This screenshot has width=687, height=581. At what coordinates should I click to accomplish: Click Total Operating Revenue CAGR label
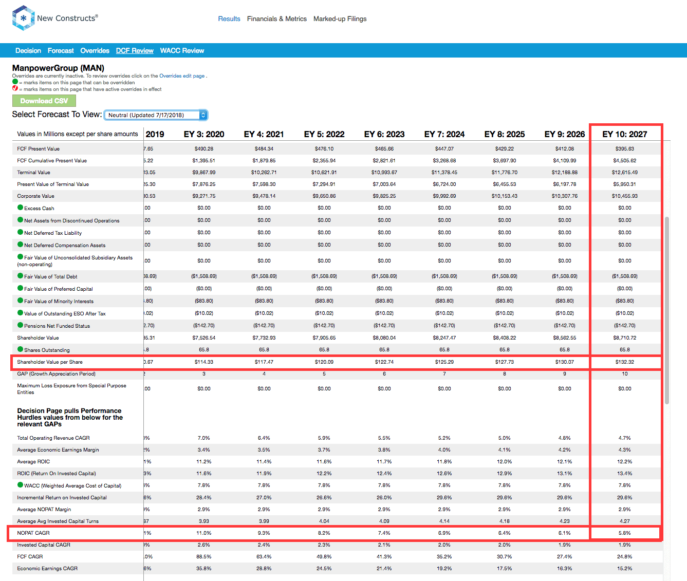coord(53,438)
